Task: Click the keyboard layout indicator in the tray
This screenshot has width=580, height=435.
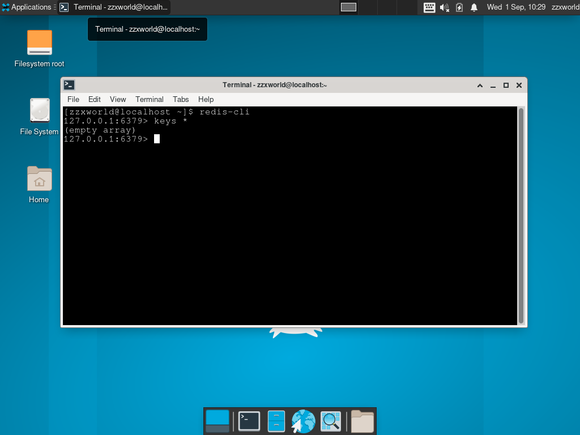Action: pos(429,8)
